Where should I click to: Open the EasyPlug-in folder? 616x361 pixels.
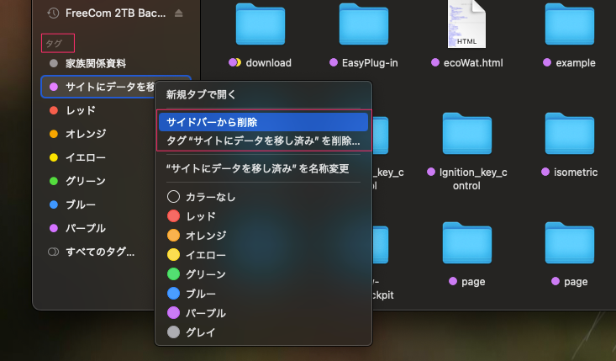pos(364,25)
